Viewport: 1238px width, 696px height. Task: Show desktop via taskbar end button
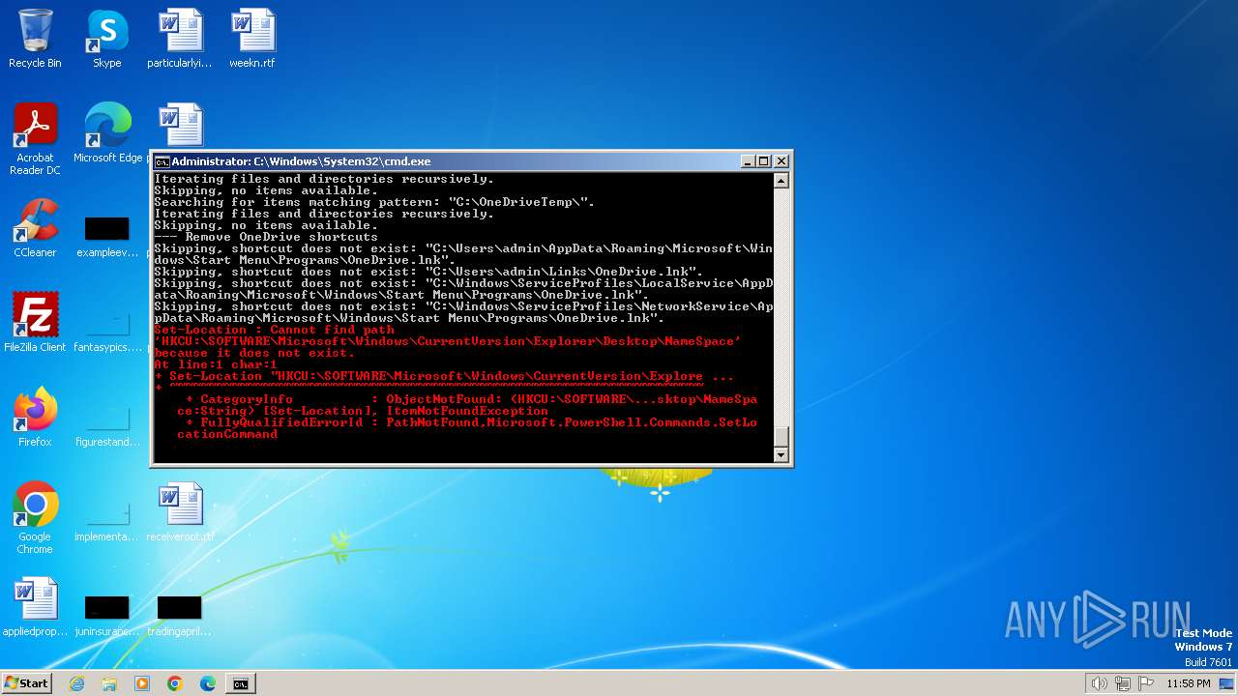1227,683
